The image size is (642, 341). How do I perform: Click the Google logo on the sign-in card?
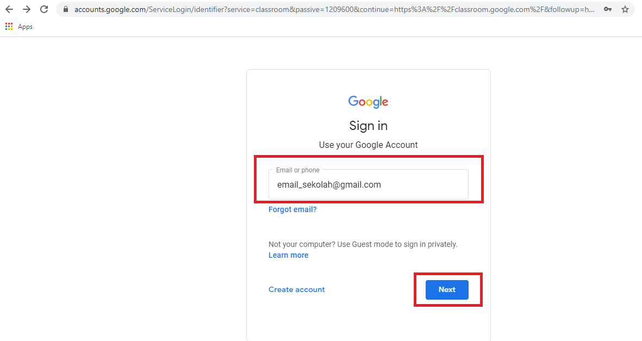click(368, 102)
